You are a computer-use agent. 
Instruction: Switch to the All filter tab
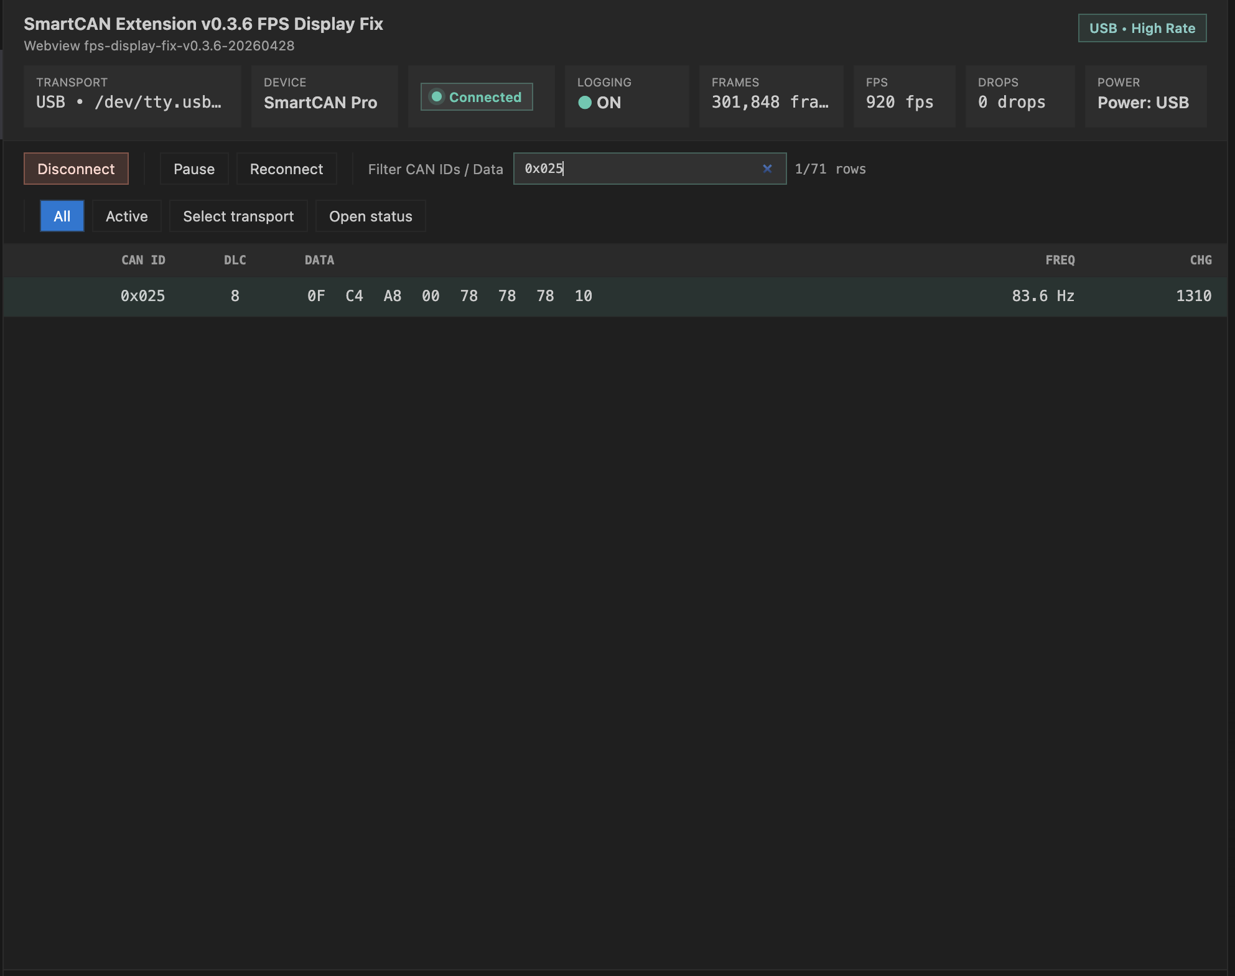(x=62, y=216)
